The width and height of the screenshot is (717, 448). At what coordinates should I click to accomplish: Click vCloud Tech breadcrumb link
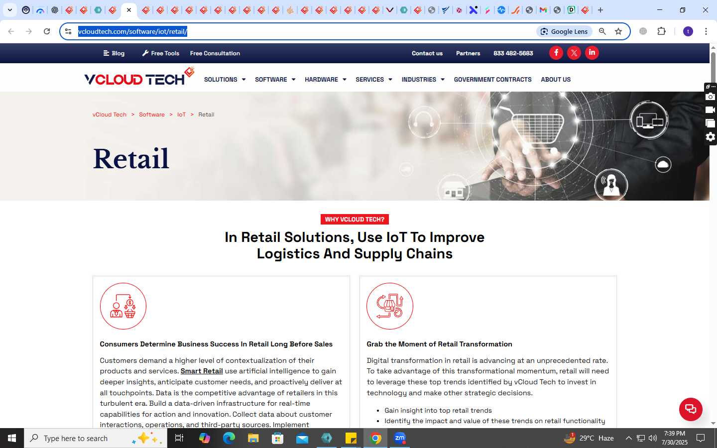pos(110,114)
